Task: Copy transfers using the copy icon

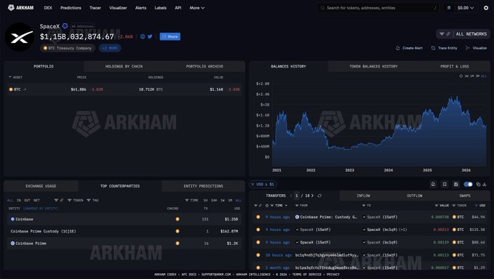Action: pyautogui.click(x=478, y=185)
